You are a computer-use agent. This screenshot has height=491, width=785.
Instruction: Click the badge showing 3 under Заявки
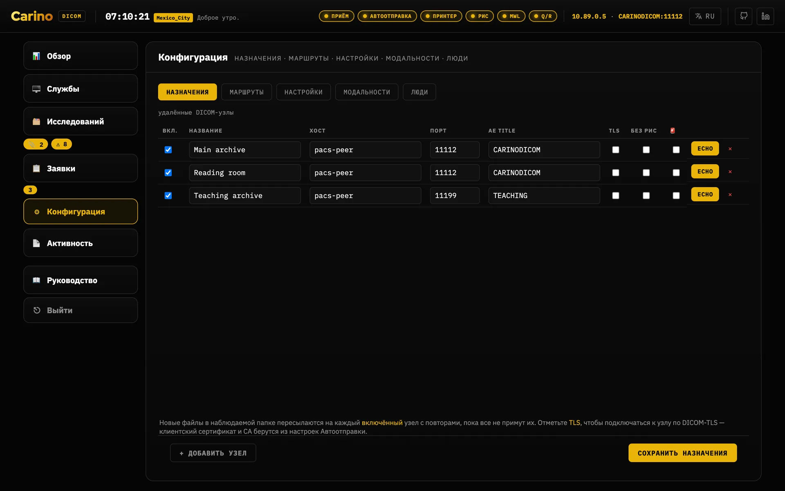[x=30, y=190]
